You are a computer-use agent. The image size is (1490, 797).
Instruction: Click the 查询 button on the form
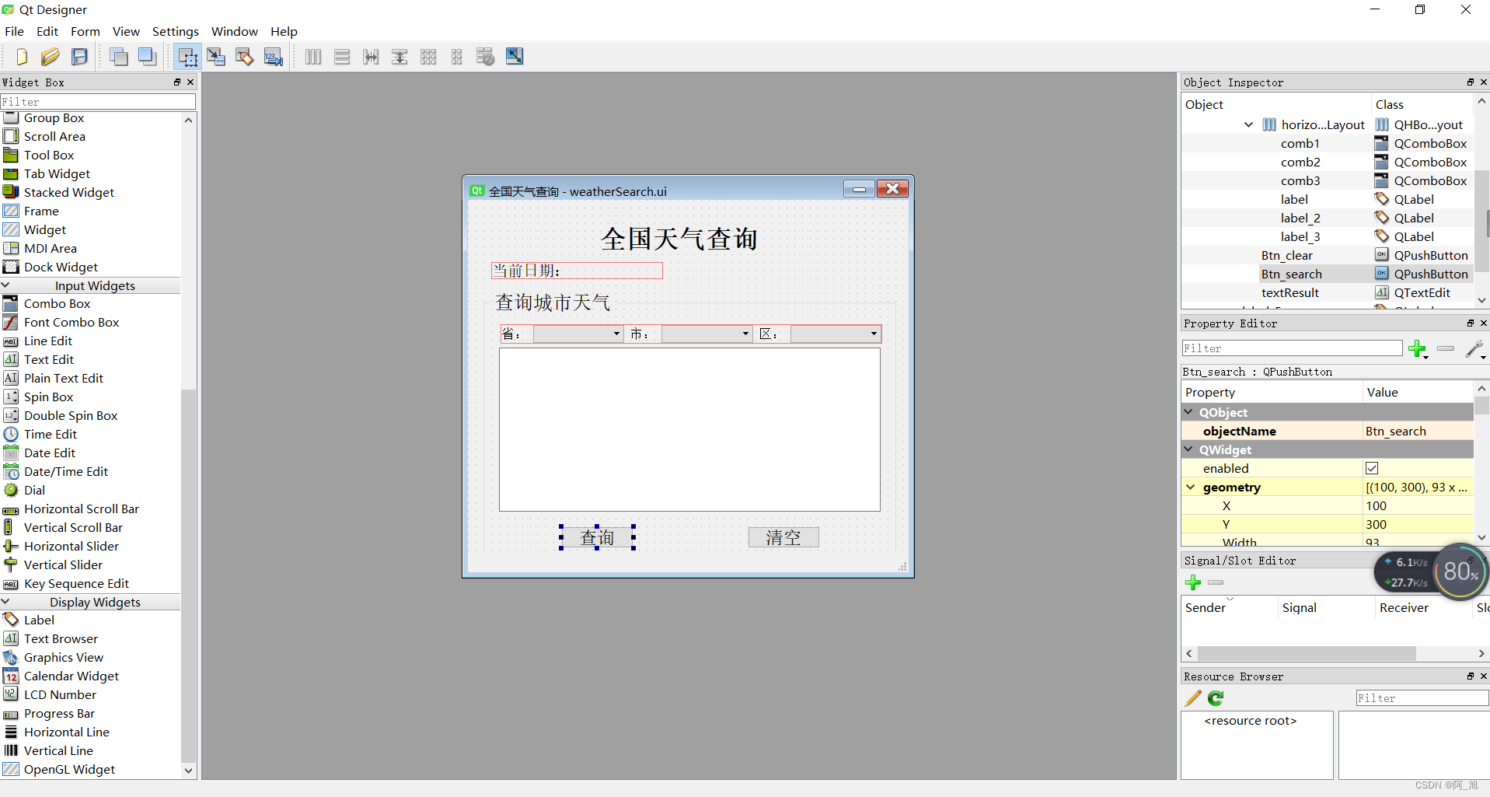pos(597,537)
